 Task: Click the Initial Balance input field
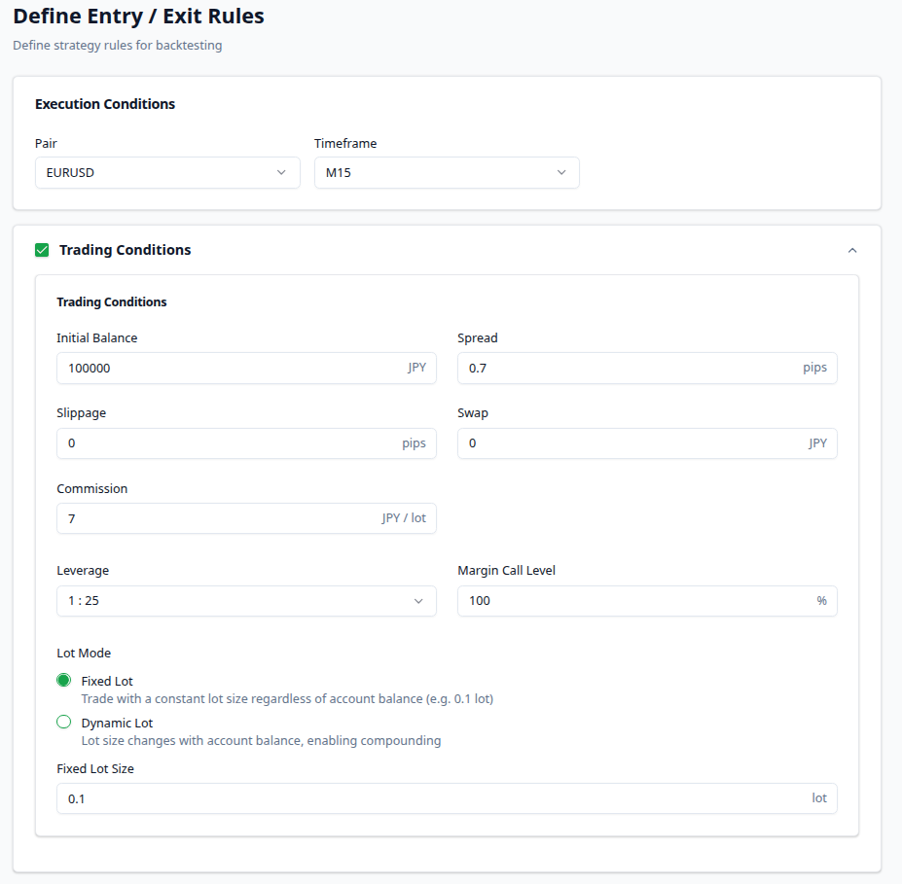coord(229,369)
